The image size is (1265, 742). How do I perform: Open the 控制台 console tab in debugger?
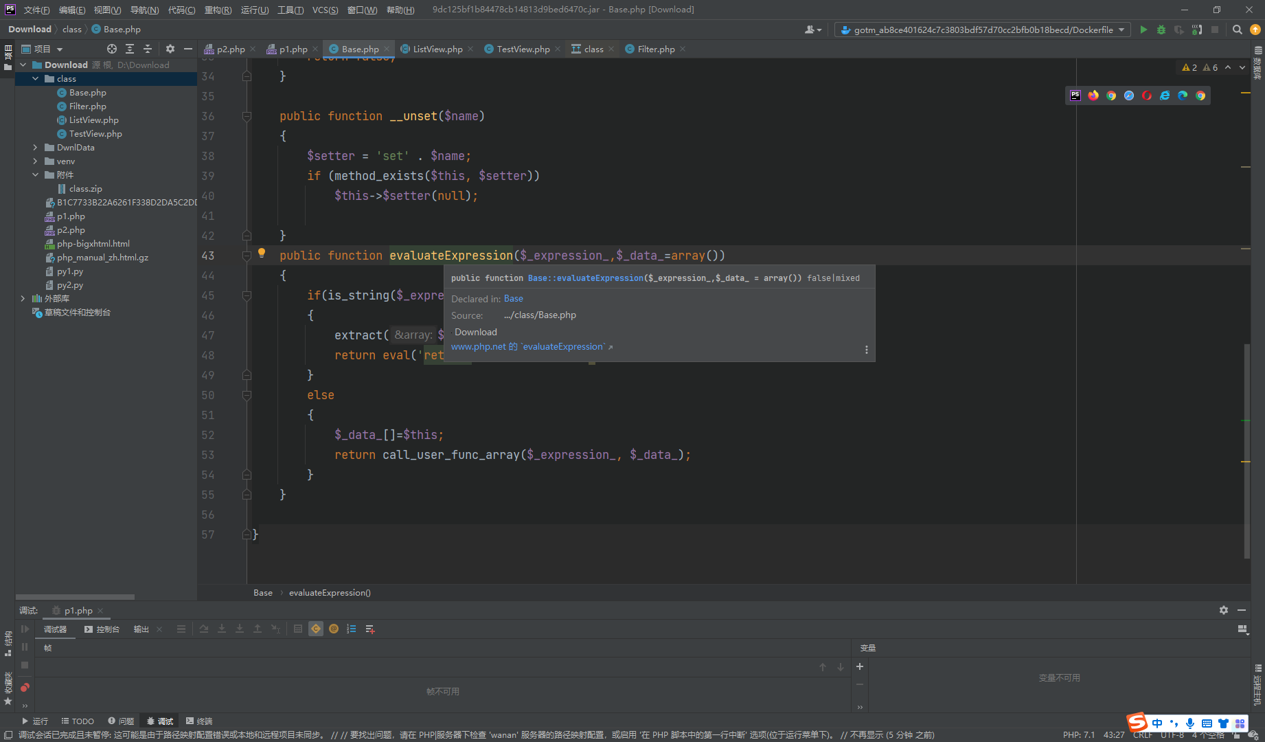[x=102, y=629]
